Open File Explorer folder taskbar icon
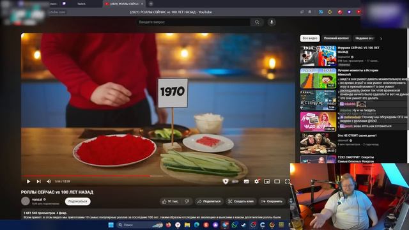 tap(187, 225)
